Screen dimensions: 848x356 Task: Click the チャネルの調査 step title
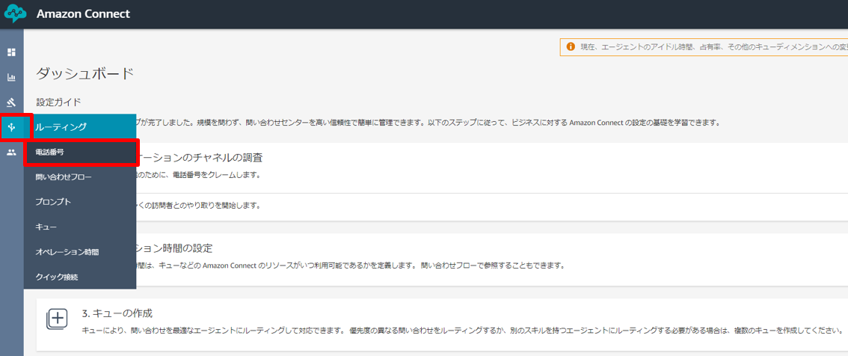pos(200,158)
